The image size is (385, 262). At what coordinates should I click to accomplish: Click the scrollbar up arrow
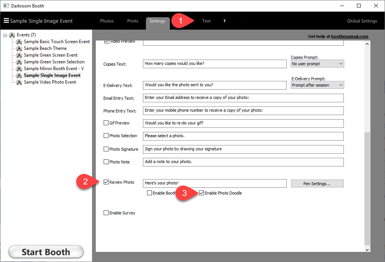[x=367, y=44]
